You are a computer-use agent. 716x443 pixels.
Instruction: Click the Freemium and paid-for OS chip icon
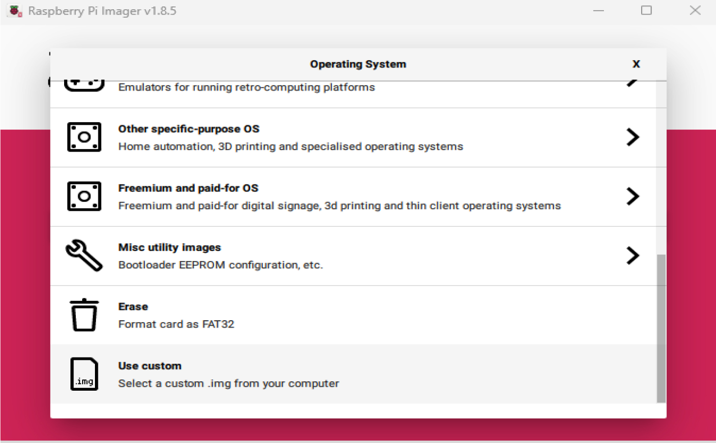[84, 196]
